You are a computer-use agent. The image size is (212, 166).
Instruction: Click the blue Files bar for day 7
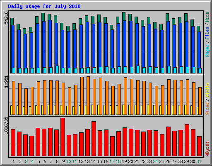[x=50, y=44]
